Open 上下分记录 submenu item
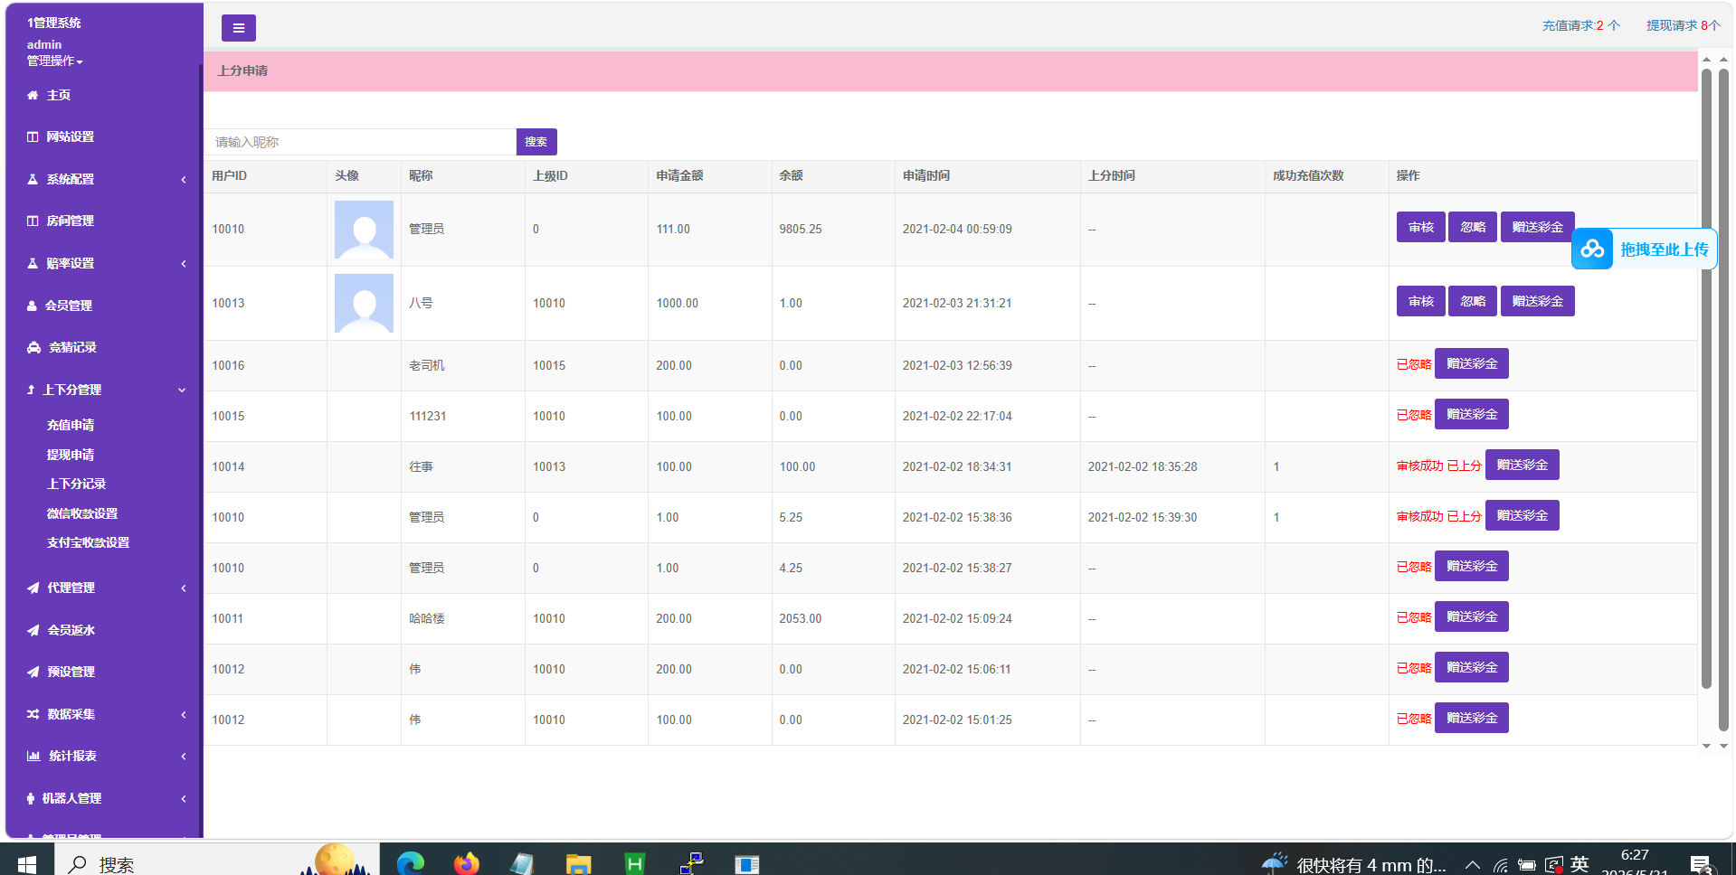This screenshot has height=875, width=1736. (x=76, y=484)
